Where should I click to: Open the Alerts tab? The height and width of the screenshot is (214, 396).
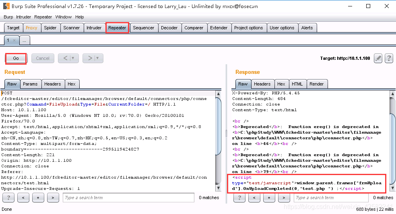point(307,28)
